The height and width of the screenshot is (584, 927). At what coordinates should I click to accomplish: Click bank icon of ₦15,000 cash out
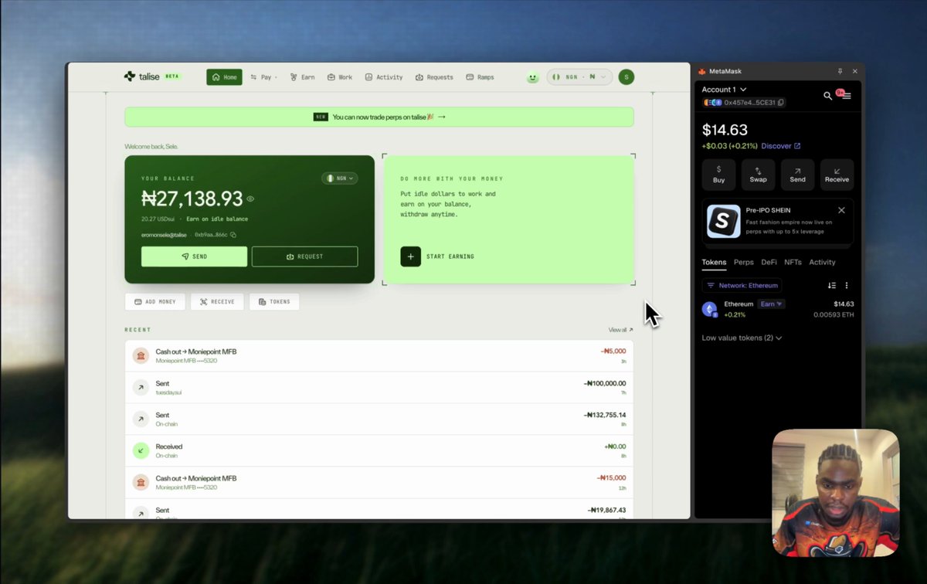point(141,482)
